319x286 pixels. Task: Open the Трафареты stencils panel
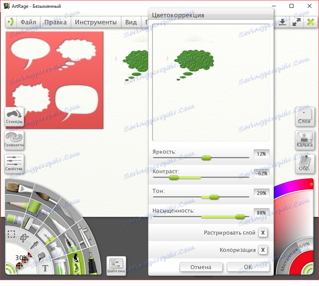(14, 140)
